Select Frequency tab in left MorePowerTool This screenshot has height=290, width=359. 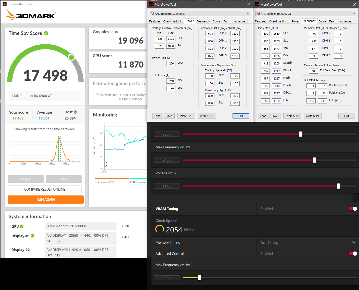(203, 21)
